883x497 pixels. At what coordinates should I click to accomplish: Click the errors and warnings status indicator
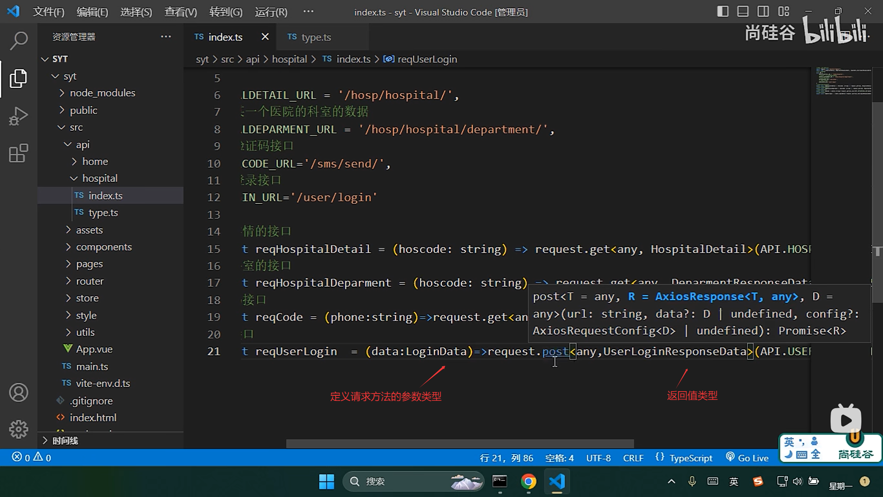(31, 457)
